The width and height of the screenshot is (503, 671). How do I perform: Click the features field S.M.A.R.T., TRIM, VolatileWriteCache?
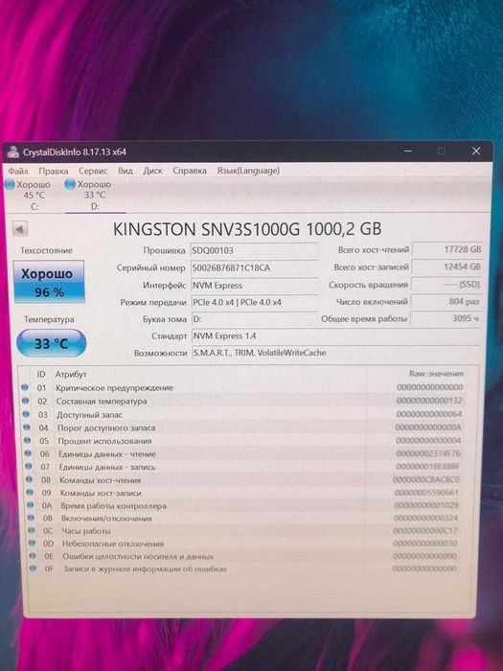coord(335,353)
